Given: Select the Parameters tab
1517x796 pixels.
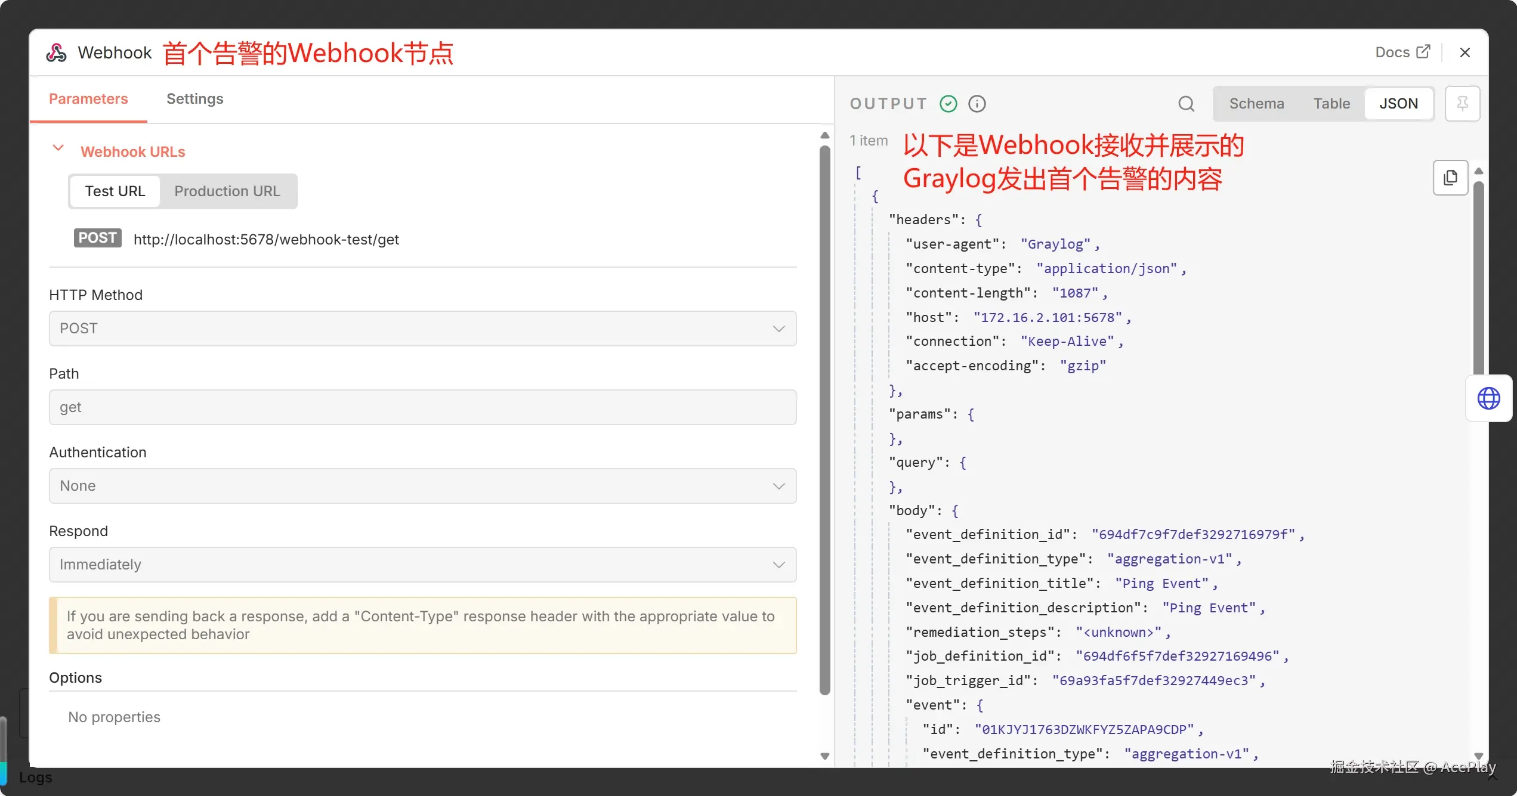Looking at the screenshot, I should click(x=88, y=99).
